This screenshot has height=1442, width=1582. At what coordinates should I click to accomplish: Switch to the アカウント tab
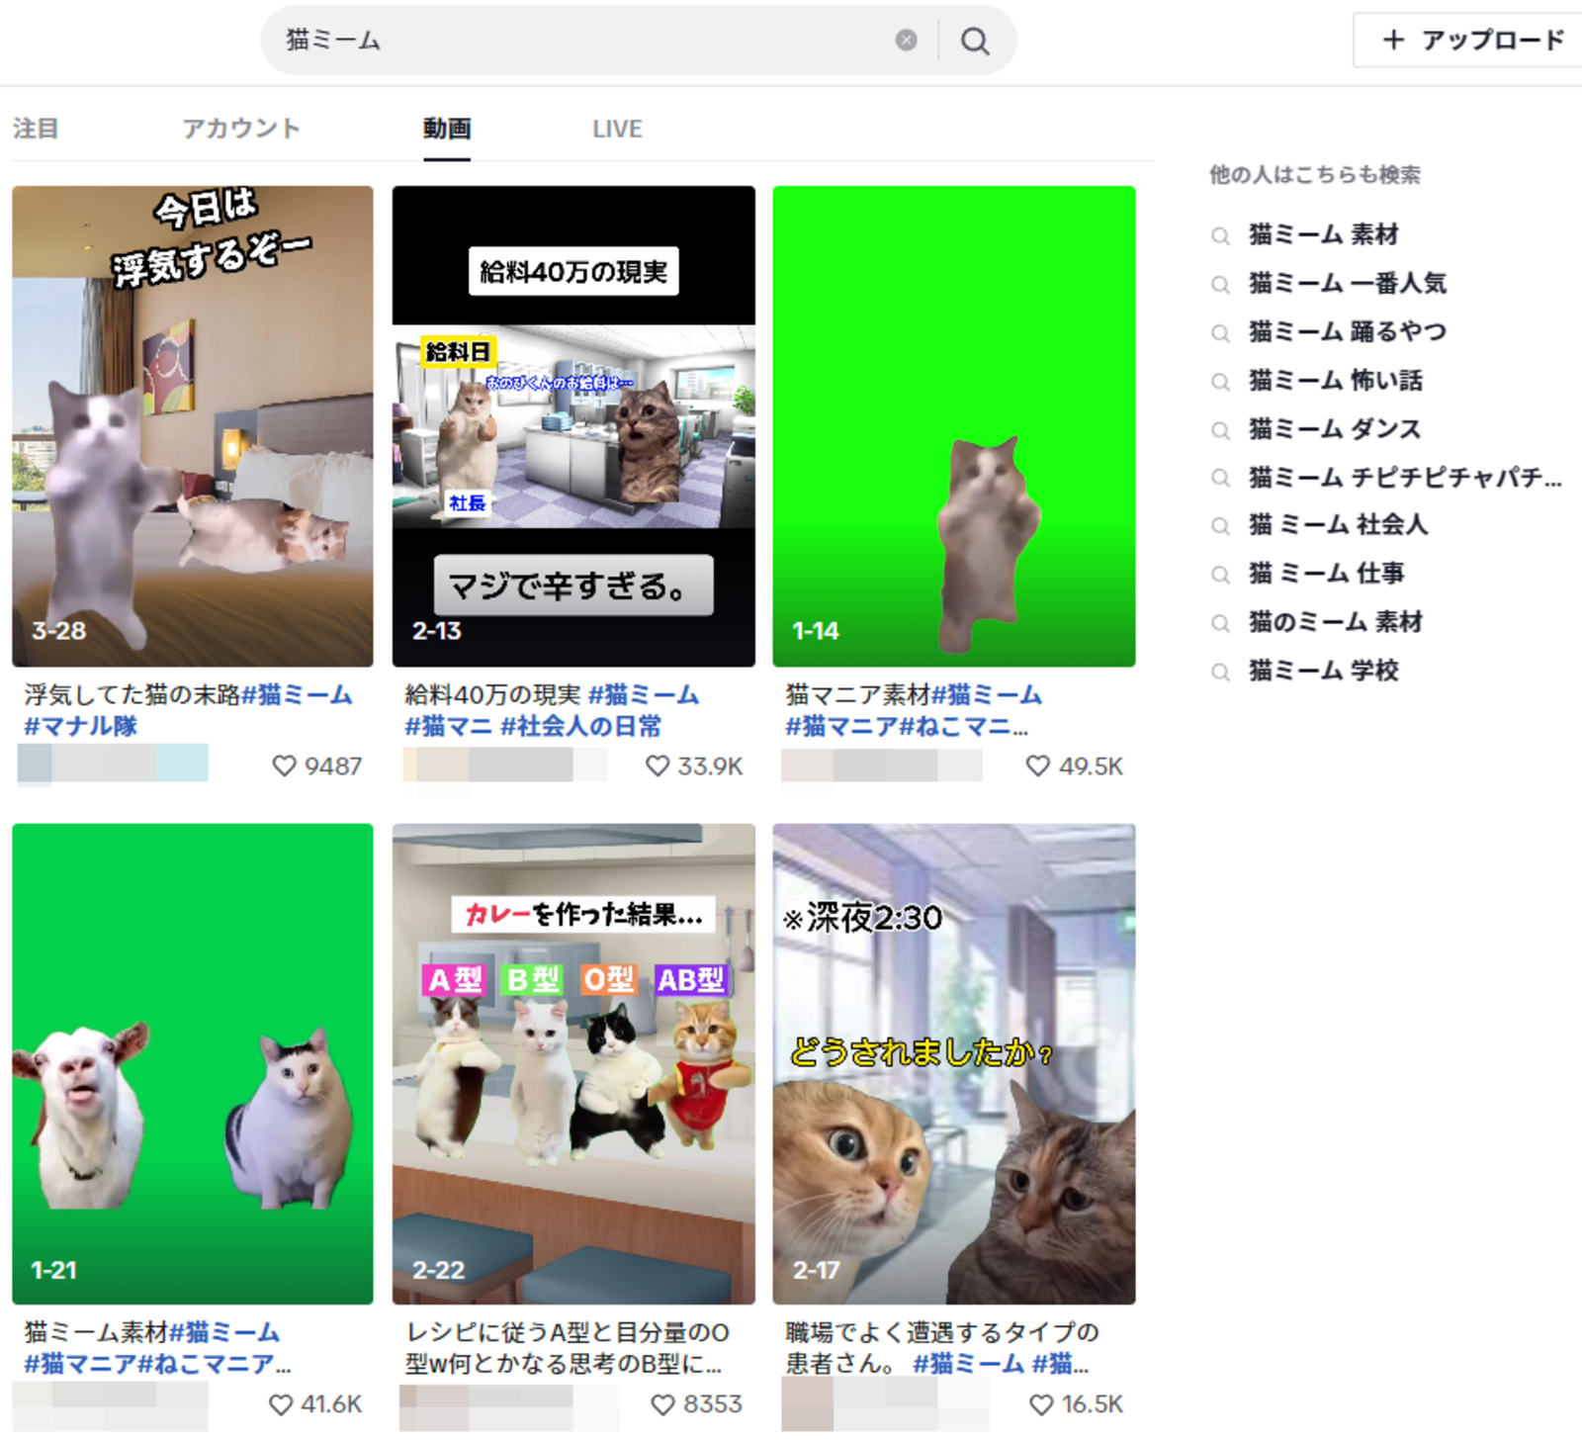click(x=242, y=128)
